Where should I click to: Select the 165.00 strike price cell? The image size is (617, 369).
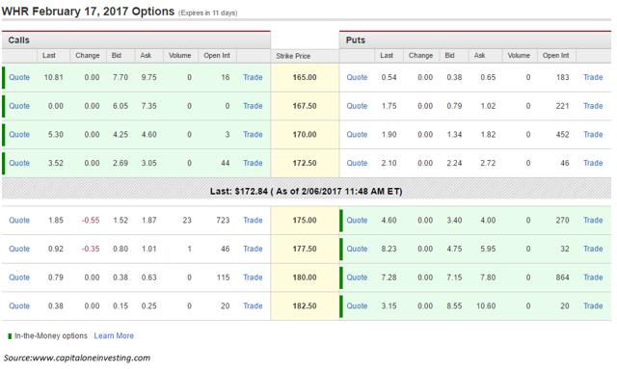point(305,77)
